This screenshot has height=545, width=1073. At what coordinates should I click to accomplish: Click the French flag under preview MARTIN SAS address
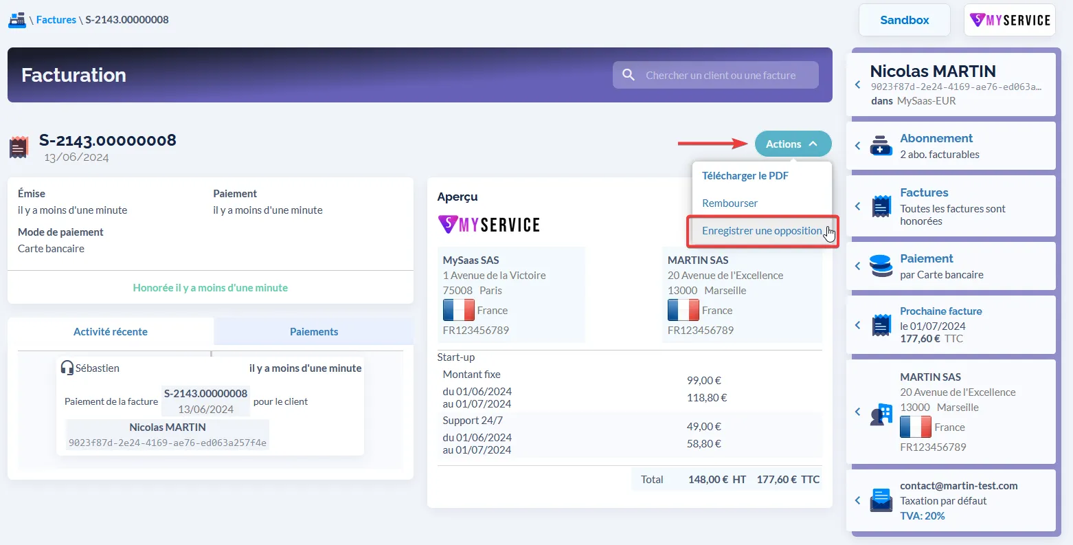684,310
